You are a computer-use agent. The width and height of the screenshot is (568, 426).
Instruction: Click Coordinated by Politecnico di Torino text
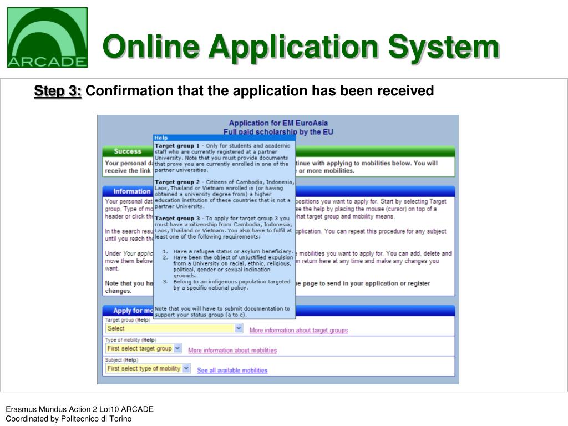pyautogui.click(x=68, y=419)
